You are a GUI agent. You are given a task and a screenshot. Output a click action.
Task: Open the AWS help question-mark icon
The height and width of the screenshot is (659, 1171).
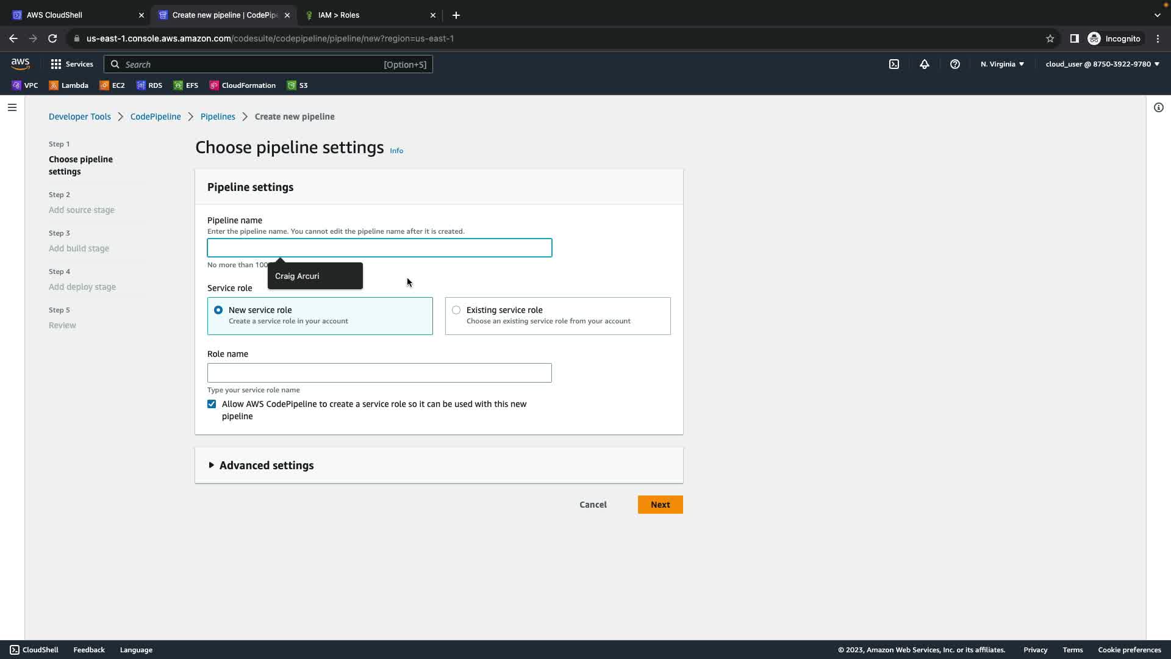[954, 64]
